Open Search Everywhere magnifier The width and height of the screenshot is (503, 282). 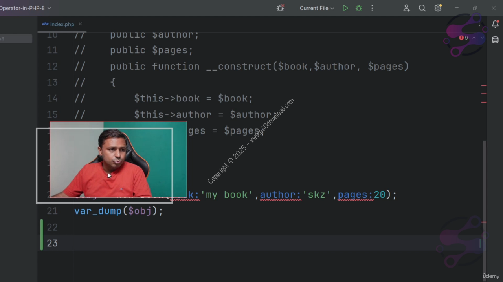click(422, 8)
